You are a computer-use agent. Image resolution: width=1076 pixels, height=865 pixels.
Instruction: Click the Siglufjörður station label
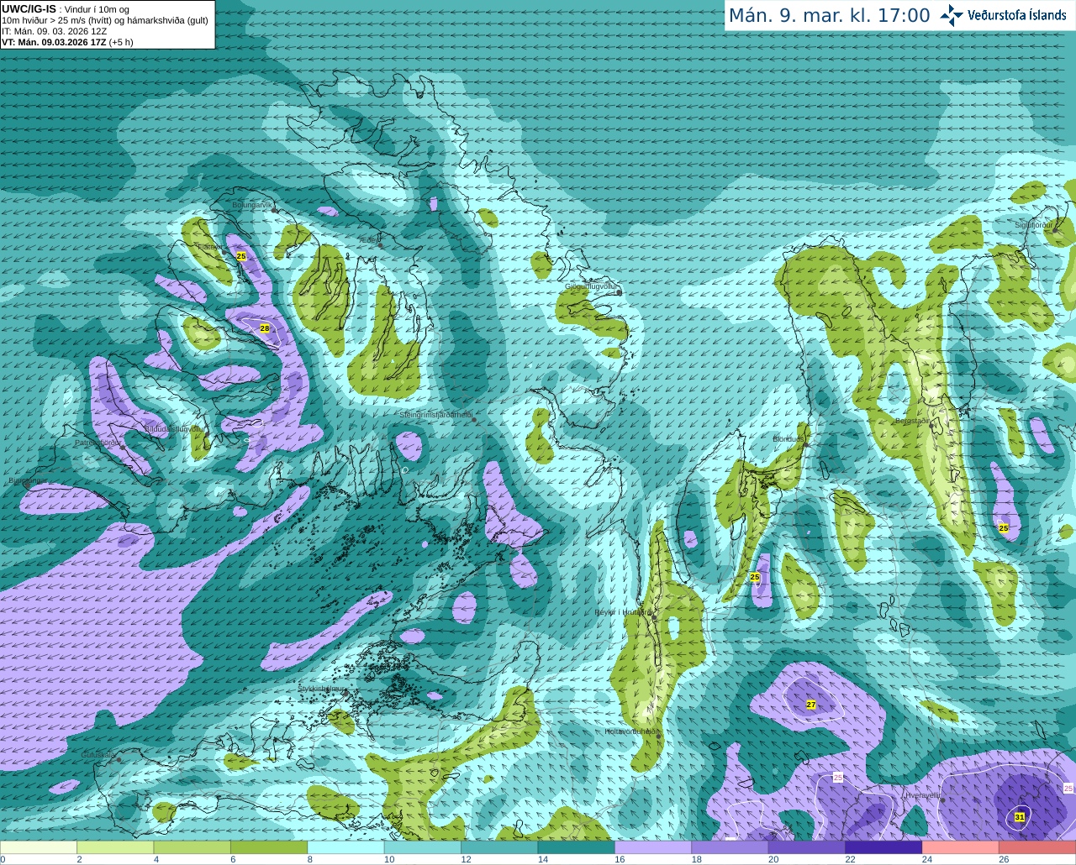1034,225
